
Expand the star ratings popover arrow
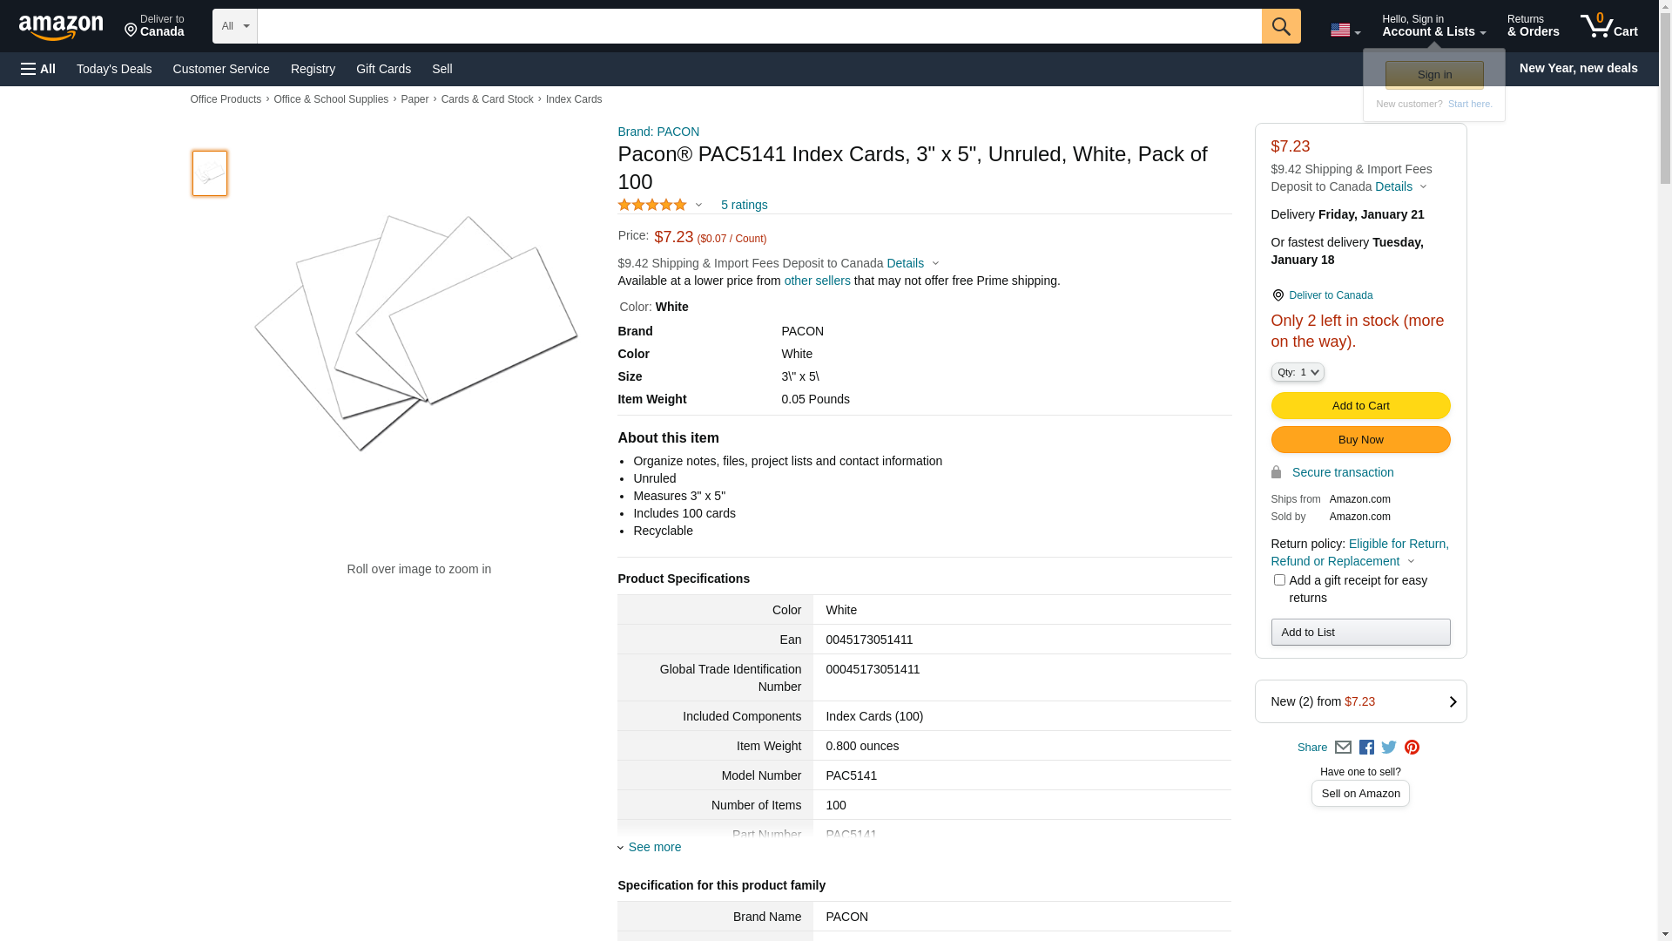pyautogui.click(x=698, y=206)
